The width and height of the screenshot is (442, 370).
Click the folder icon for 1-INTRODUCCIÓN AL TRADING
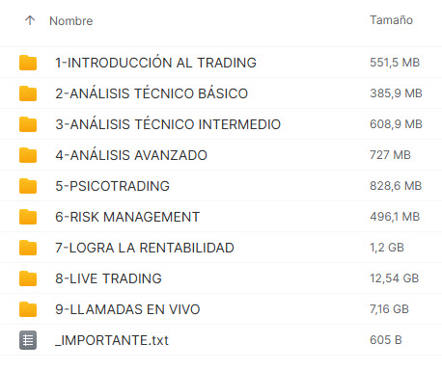pyautogui.click(x=28, y=63)
